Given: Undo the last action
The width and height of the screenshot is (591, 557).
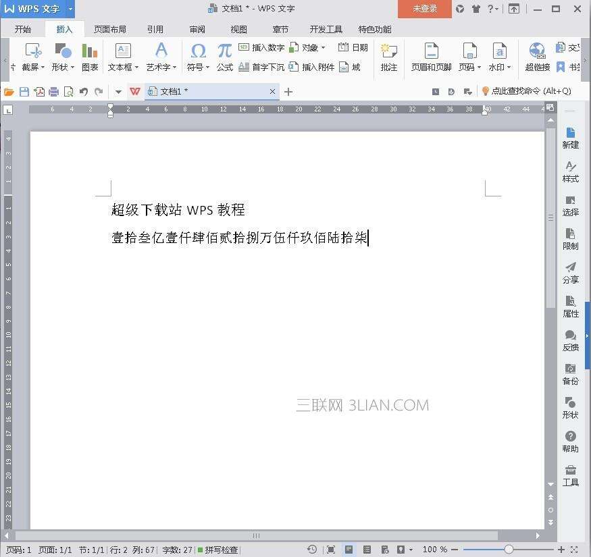Looking at the screenshot, I should 84,92.
